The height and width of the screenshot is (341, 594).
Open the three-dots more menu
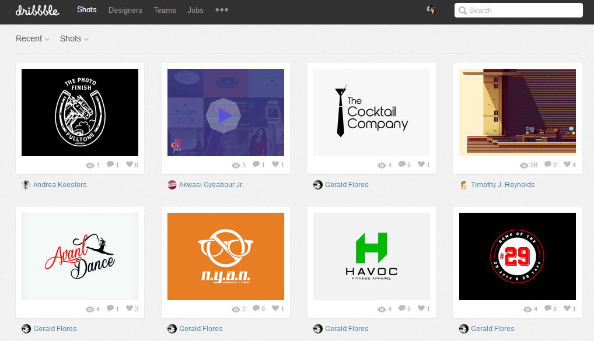[x=222, y=10]
